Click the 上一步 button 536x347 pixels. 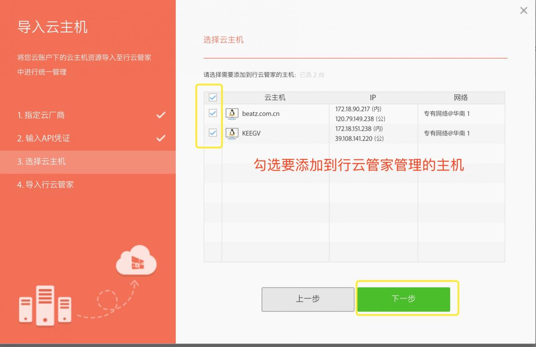point(308,299)
